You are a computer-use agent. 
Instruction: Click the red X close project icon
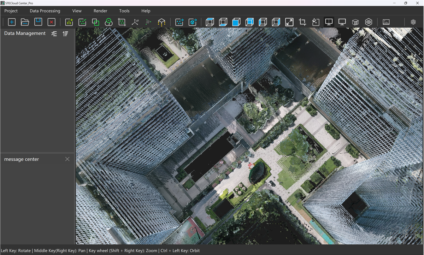coord(52,22)
